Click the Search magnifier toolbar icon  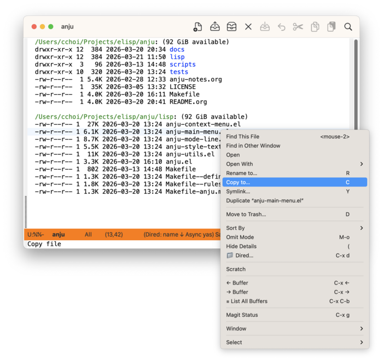(x=348, y=27)
